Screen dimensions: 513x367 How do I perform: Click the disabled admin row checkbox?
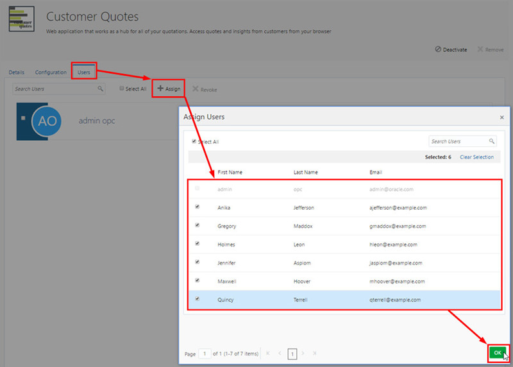[x=198, y=188]
